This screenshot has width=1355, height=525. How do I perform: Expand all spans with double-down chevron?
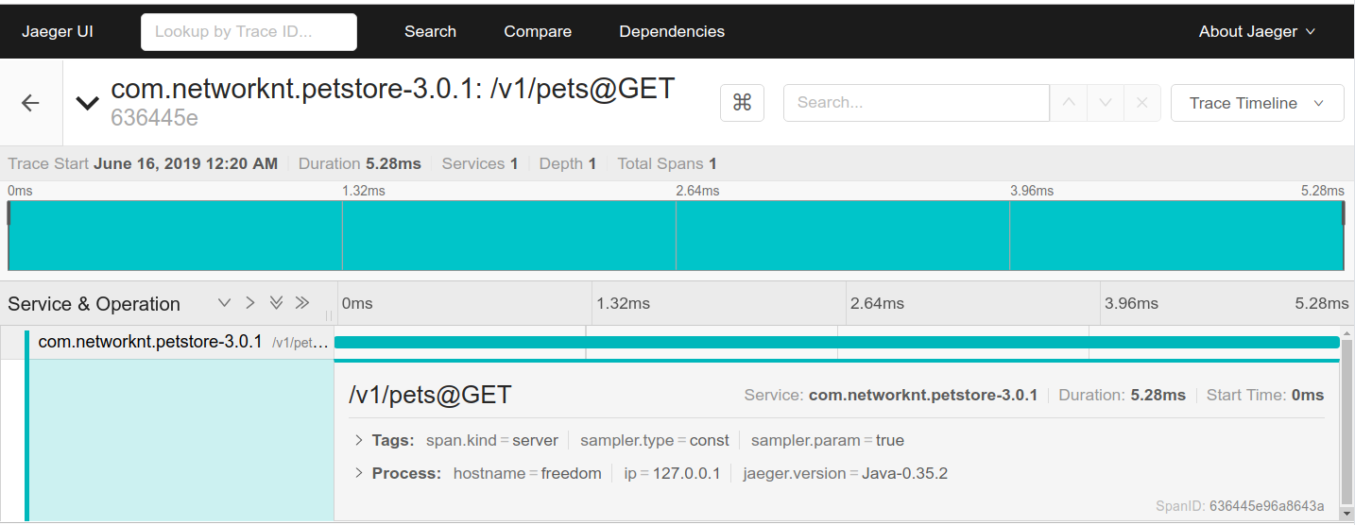(276, 303)
